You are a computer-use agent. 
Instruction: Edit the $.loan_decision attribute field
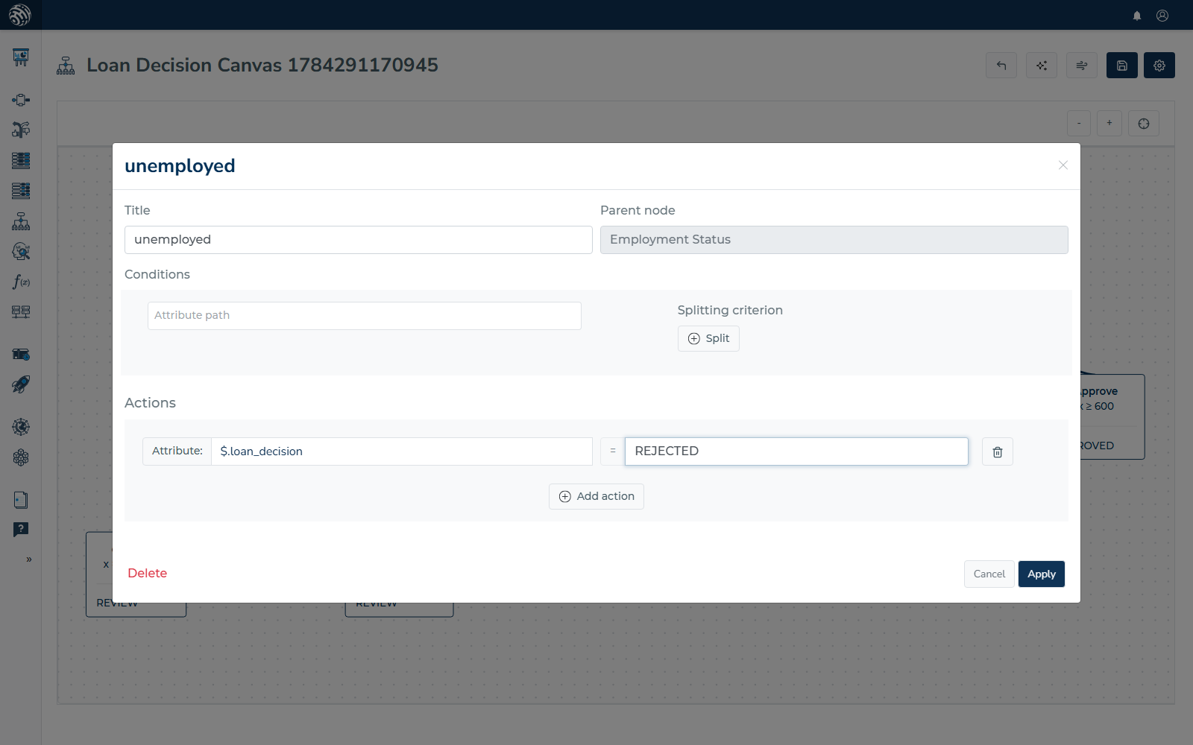402,451
